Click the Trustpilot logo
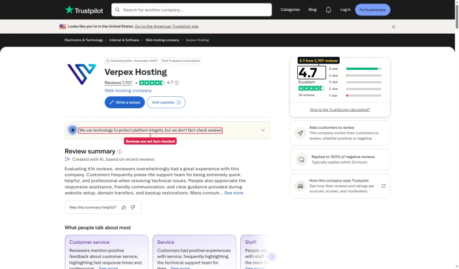459x269 pixels. click(x=84, y=10)
